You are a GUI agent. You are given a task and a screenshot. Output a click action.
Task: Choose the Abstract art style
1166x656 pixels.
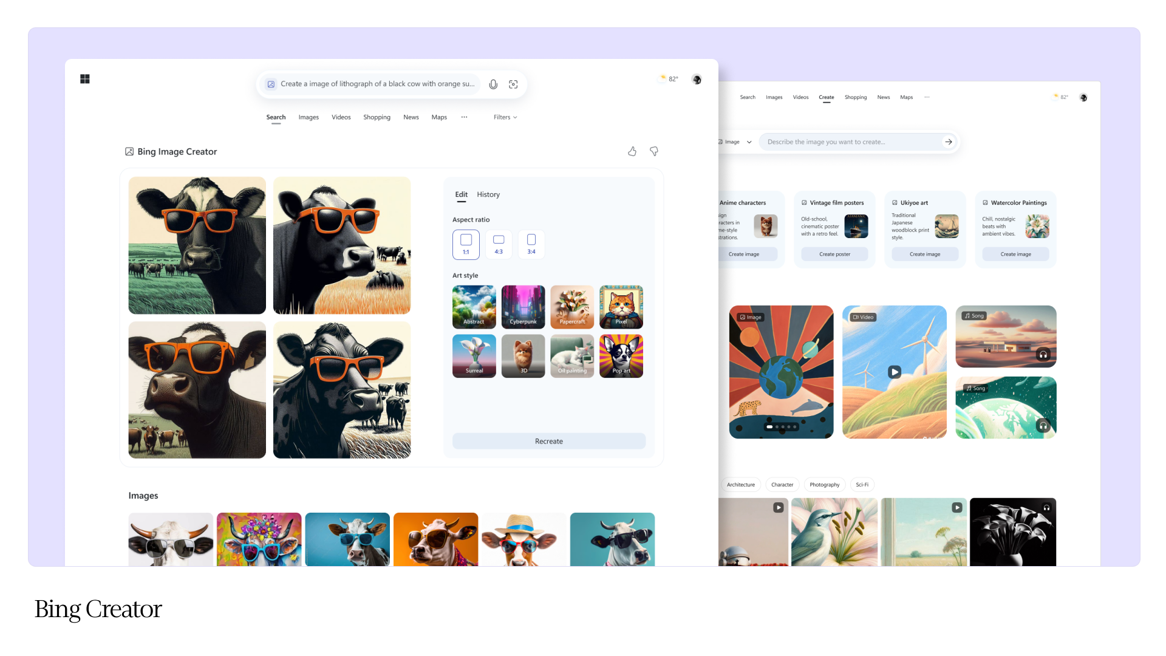pos(474,307)
